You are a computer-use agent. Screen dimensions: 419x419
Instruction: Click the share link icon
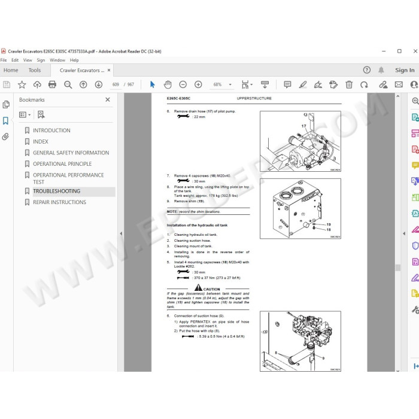tap(383, 85)
